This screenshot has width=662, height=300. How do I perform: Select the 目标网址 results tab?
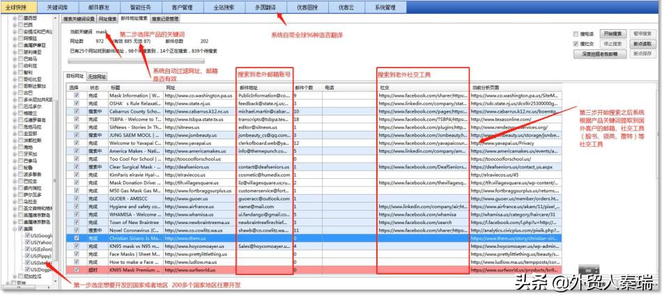point(75,77)
